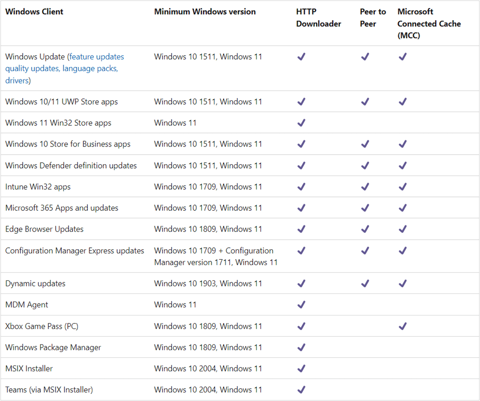Select 'Windows 10 Store for Business apps' cell
The image size is (480, 401).
[x=68, y=144]
